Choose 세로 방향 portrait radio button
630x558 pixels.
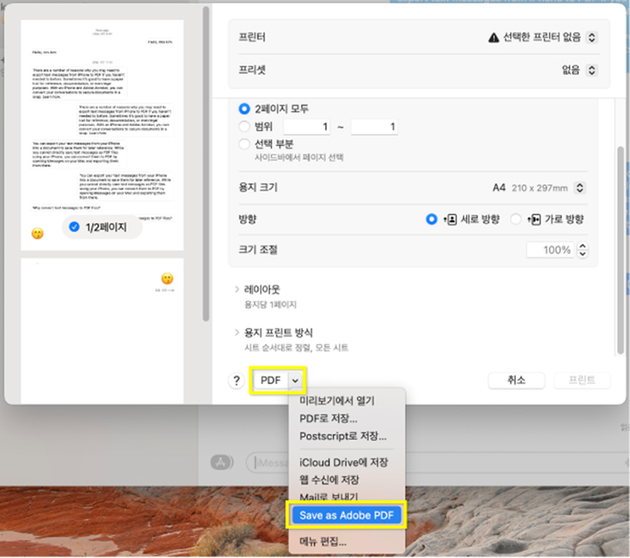pyautogui.click(x=432, y=219)
